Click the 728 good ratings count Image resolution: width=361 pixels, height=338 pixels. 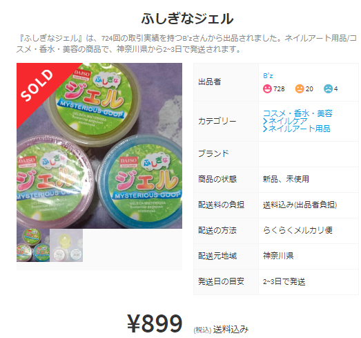[x=279, y=89]
